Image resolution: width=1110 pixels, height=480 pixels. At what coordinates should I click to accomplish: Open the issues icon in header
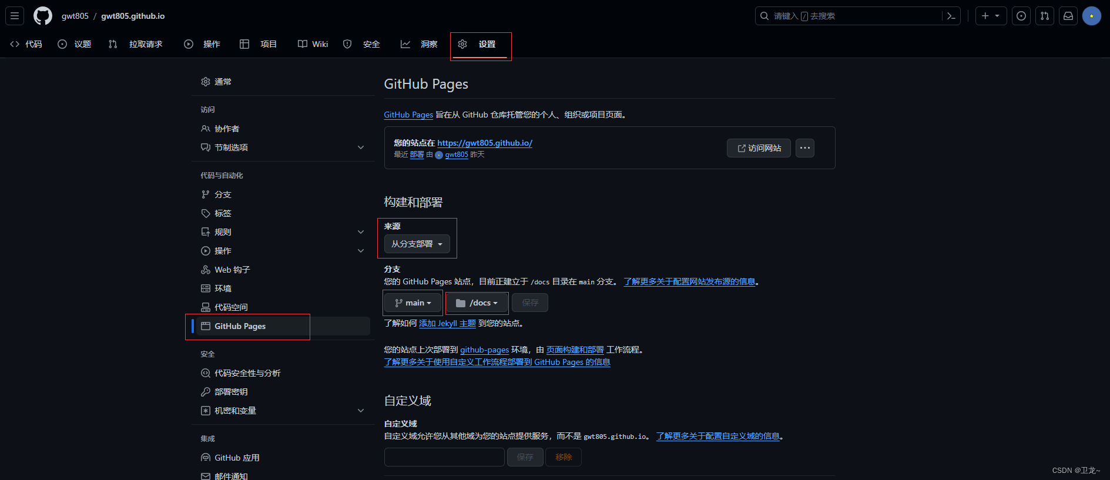pos(1021,16)
